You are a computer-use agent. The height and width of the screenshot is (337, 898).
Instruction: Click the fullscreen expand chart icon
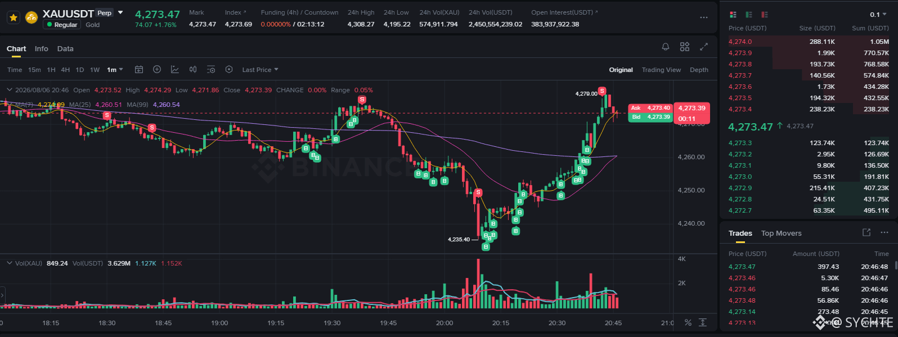(704, 47)
